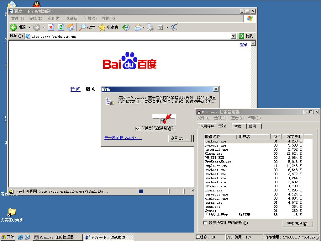
Task: Select explorer.exe process row
Action: click(x=253, y=166)
